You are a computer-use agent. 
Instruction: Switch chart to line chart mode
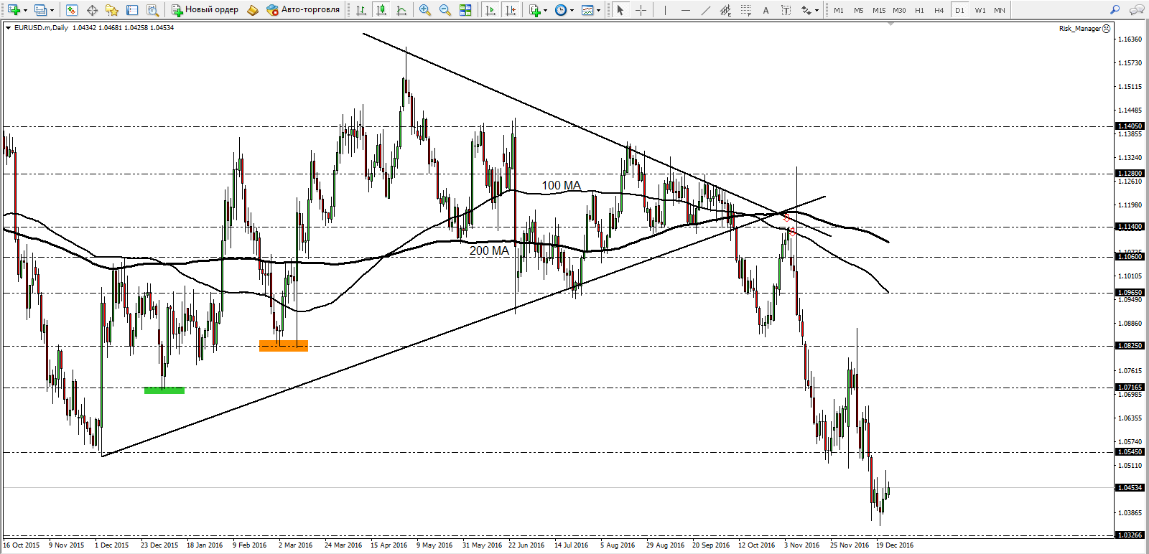(401, 10)
